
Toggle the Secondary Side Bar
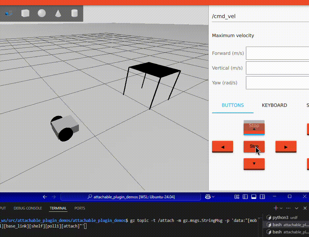pyautogui.click(x=262, y=196)
